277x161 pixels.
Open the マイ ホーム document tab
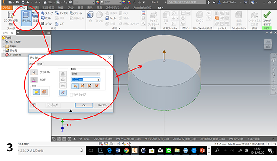tap(84, 139)
